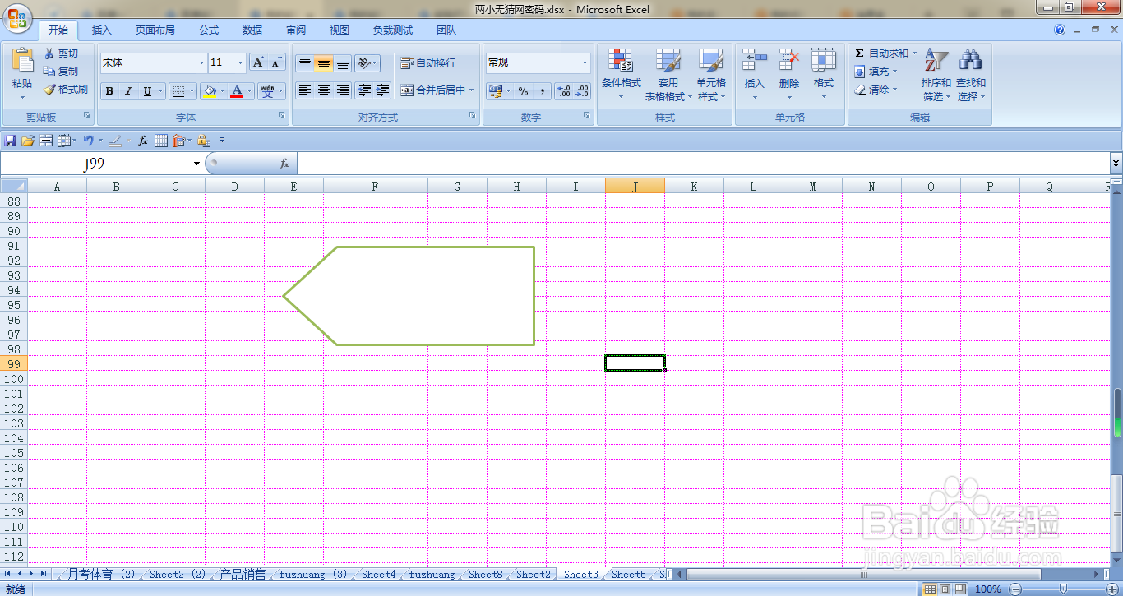Click the Name Box showing J99

[x=95, y=164]
